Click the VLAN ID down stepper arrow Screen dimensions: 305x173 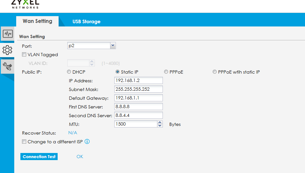92,65
